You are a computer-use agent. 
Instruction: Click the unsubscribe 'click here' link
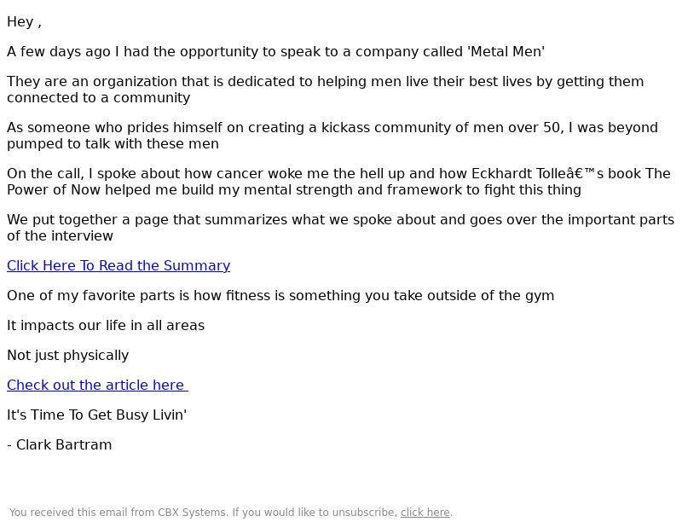(425, 513)
